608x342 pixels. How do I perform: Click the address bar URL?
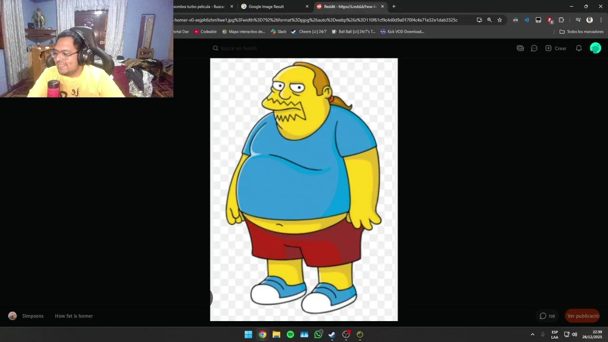316,20
